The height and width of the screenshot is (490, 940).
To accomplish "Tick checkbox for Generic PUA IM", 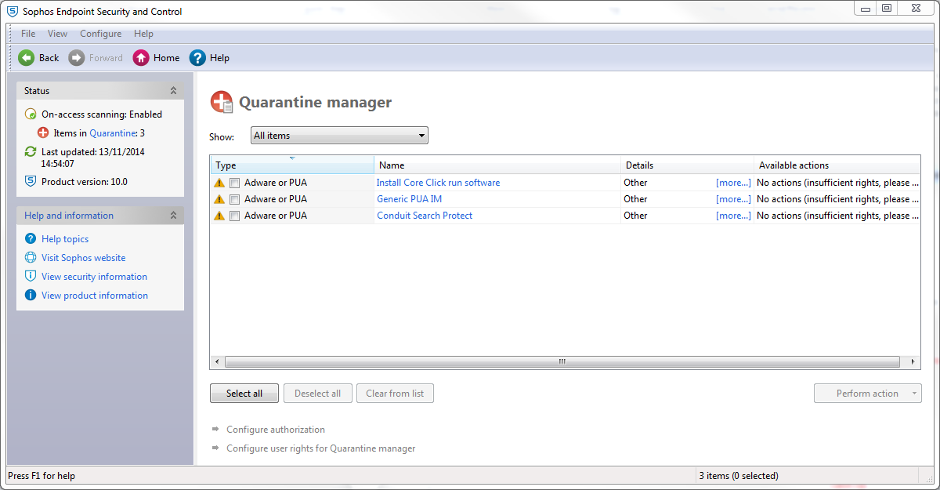I will point(234,199).
